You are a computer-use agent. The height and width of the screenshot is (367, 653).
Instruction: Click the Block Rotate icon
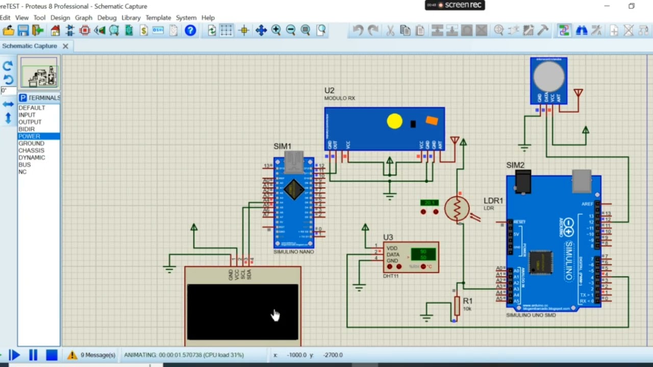coord(467,31)
